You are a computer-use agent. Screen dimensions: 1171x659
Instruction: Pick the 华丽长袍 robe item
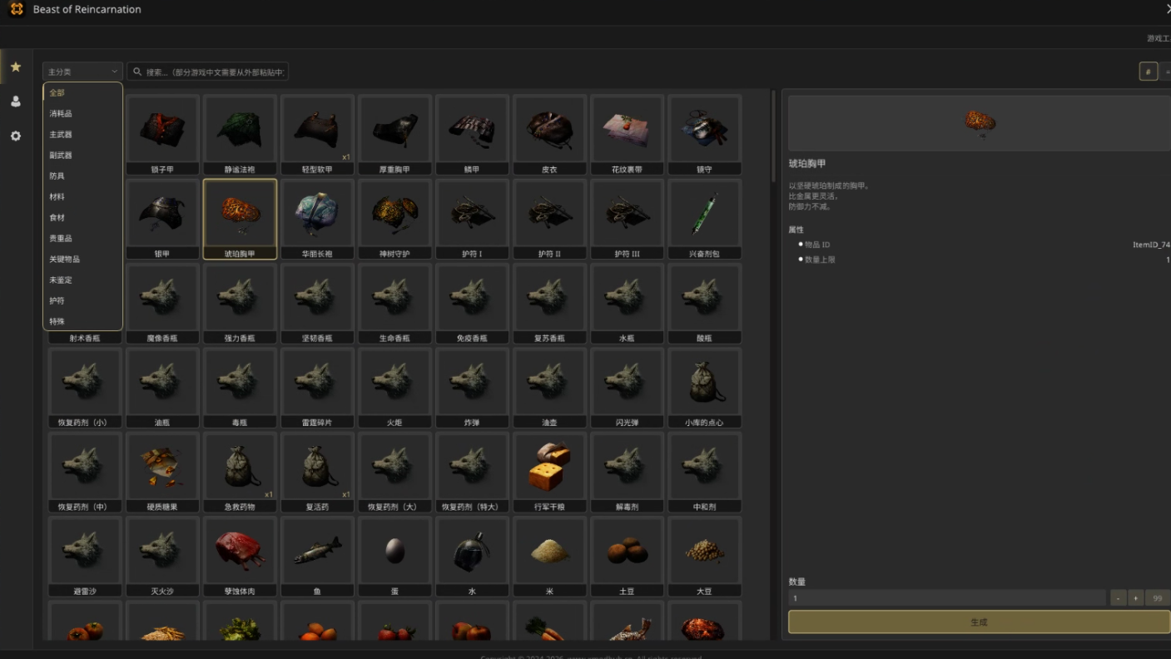317,219
